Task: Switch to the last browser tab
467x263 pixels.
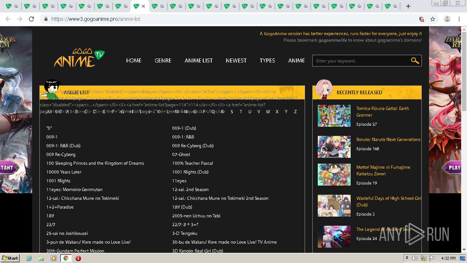Action: pyautogui.click(x=391, y=6)
